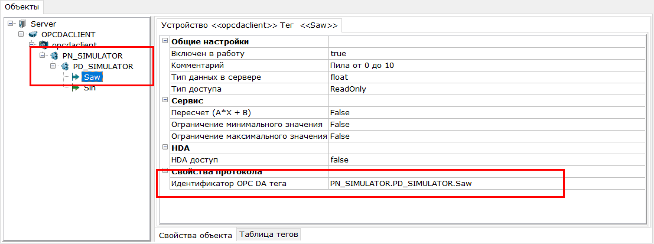
Task: Click the Sin tag arrow icon
Action: tap(76, 88)
